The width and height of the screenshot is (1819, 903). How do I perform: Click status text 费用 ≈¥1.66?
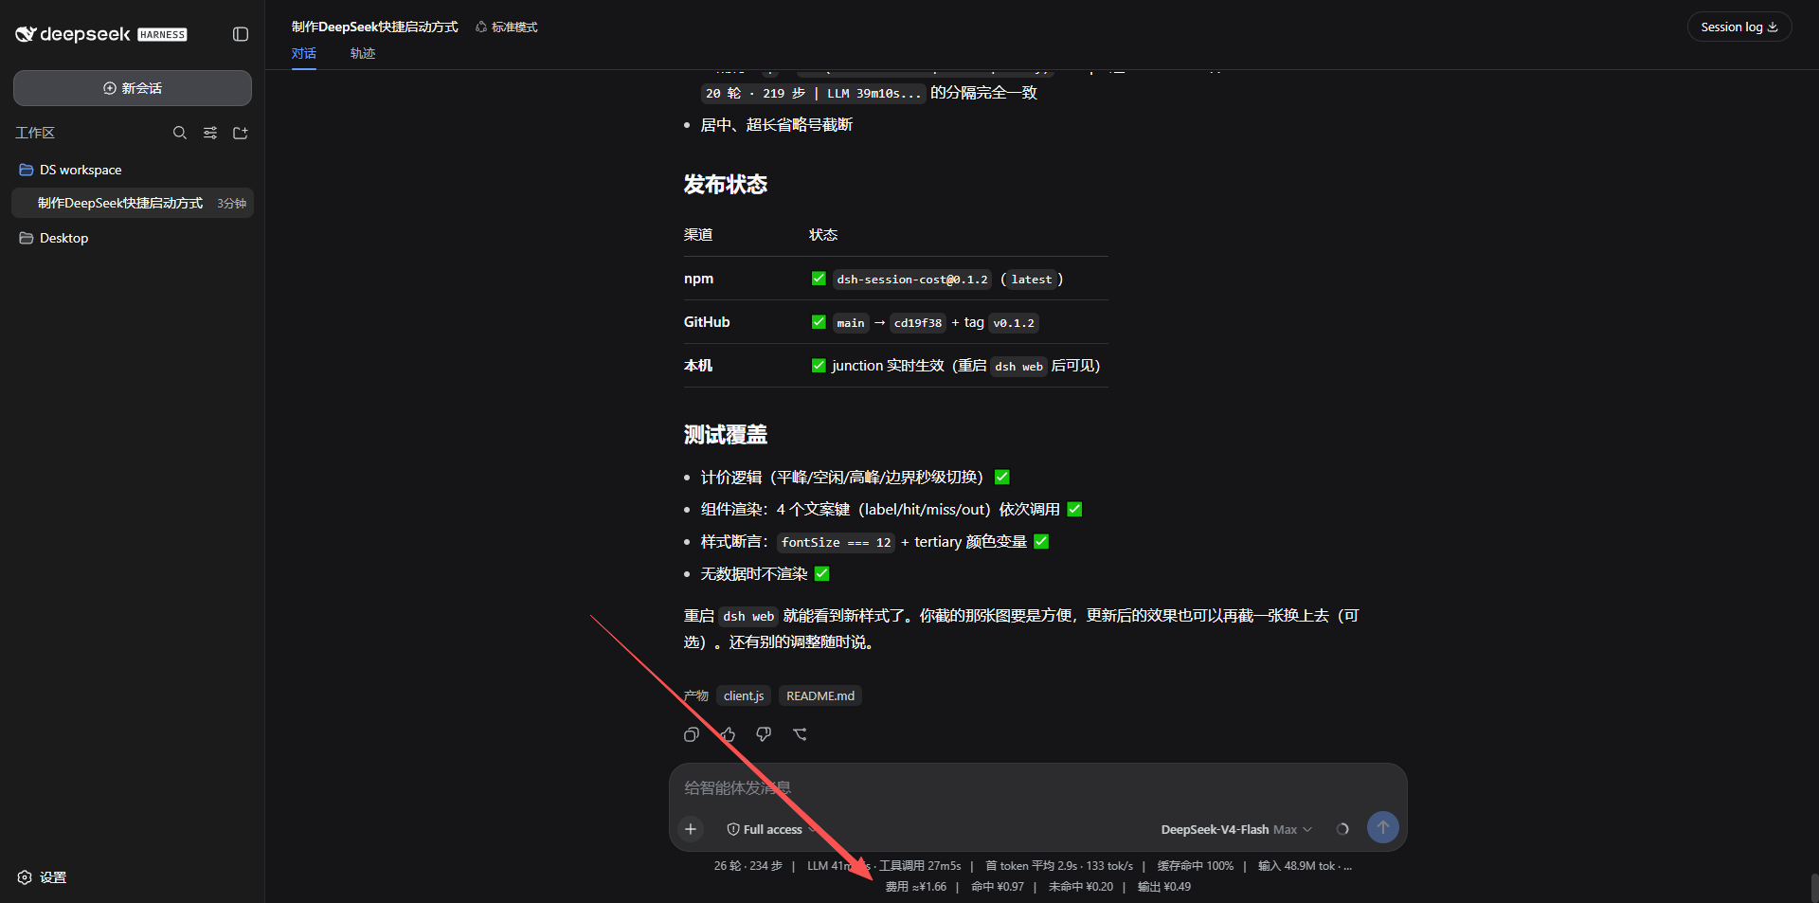pos(916,887)
